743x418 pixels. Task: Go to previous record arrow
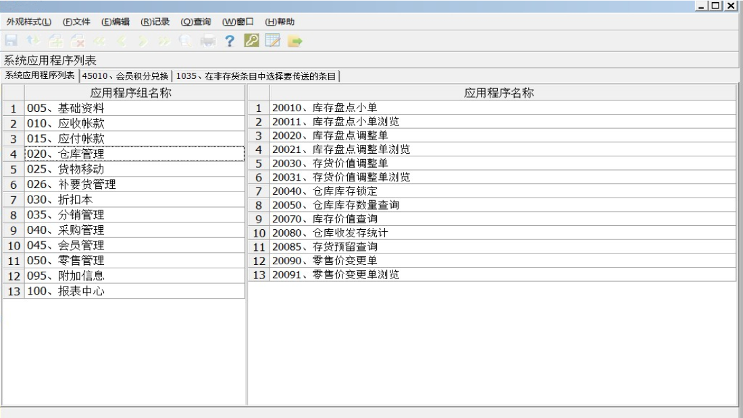pos(122,41)
